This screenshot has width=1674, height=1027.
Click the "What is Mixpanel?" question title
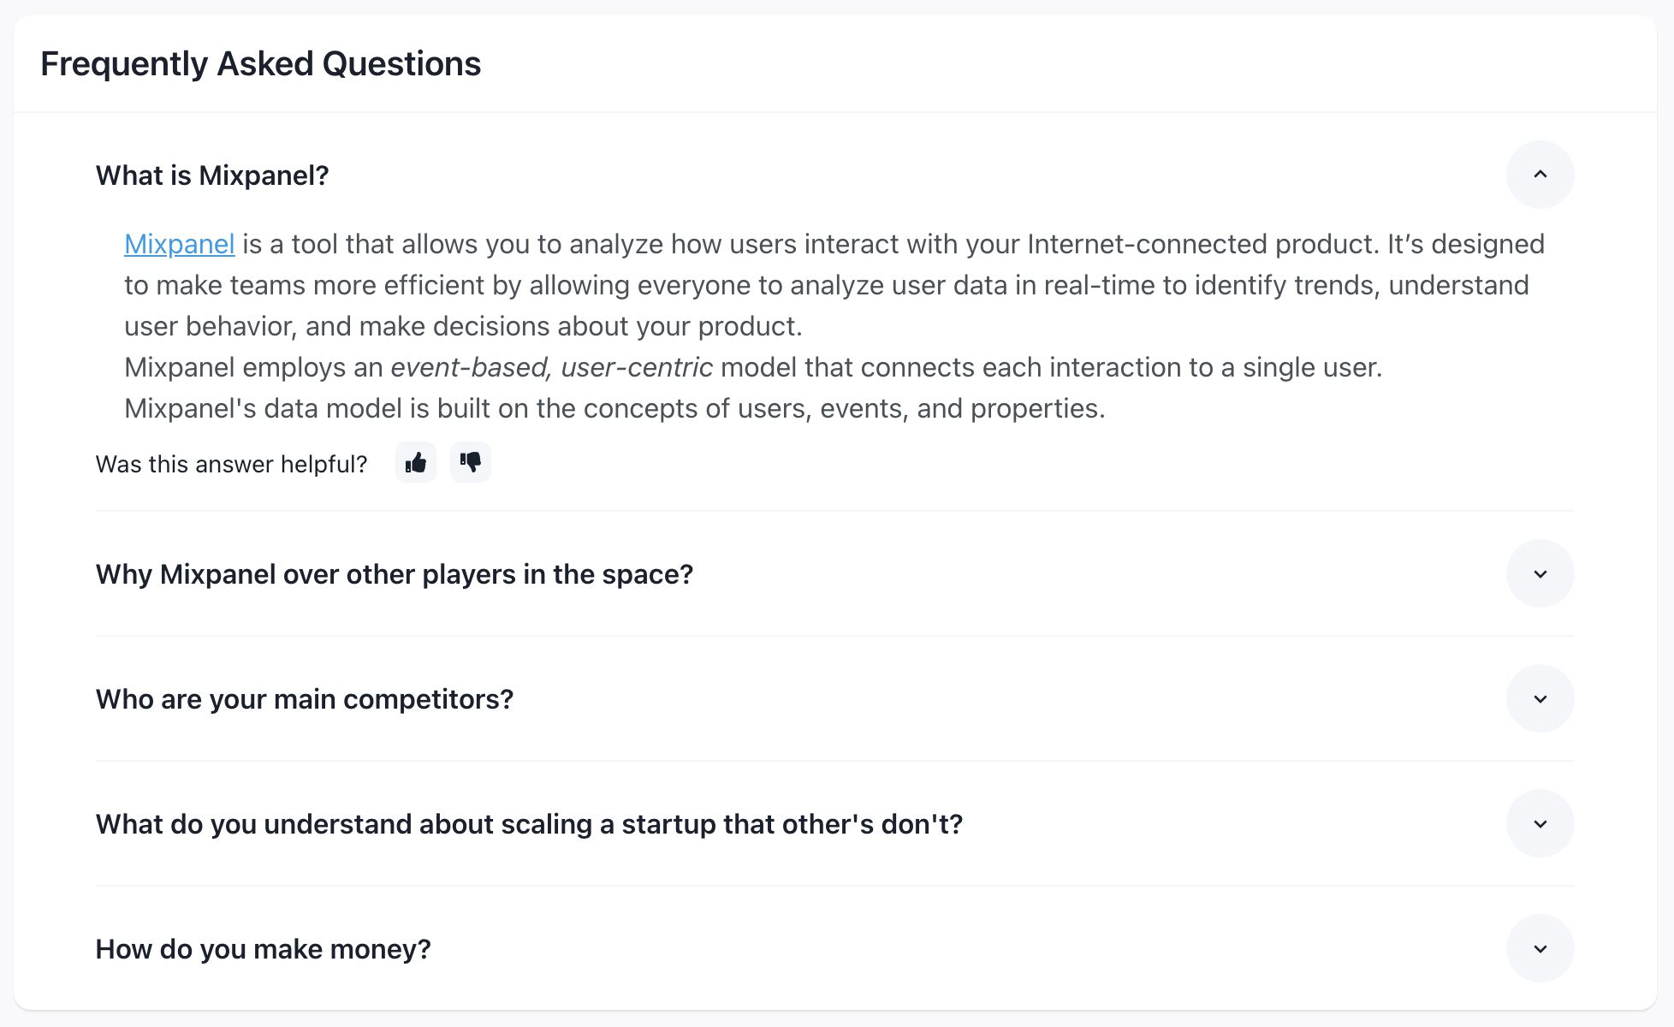pyautogui.click(x=212, y=175)
